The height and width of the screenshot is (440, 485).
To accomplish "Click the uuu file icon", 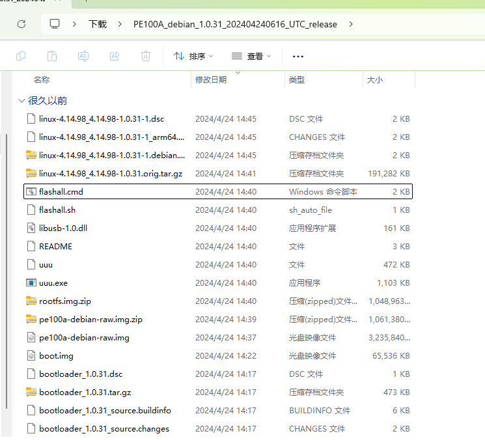I will [x=31, y=265].
